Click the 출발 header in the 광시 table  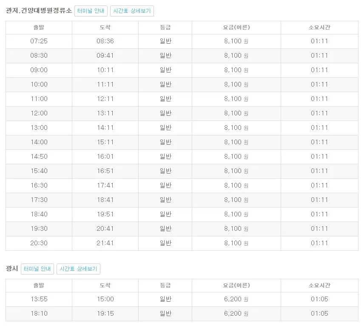click(x=39, y=286)
